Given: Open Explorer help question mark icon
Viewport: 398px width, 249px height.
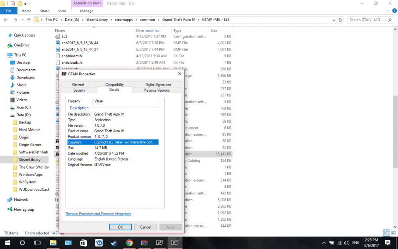Looking at the screenshot, I should 394,11.
